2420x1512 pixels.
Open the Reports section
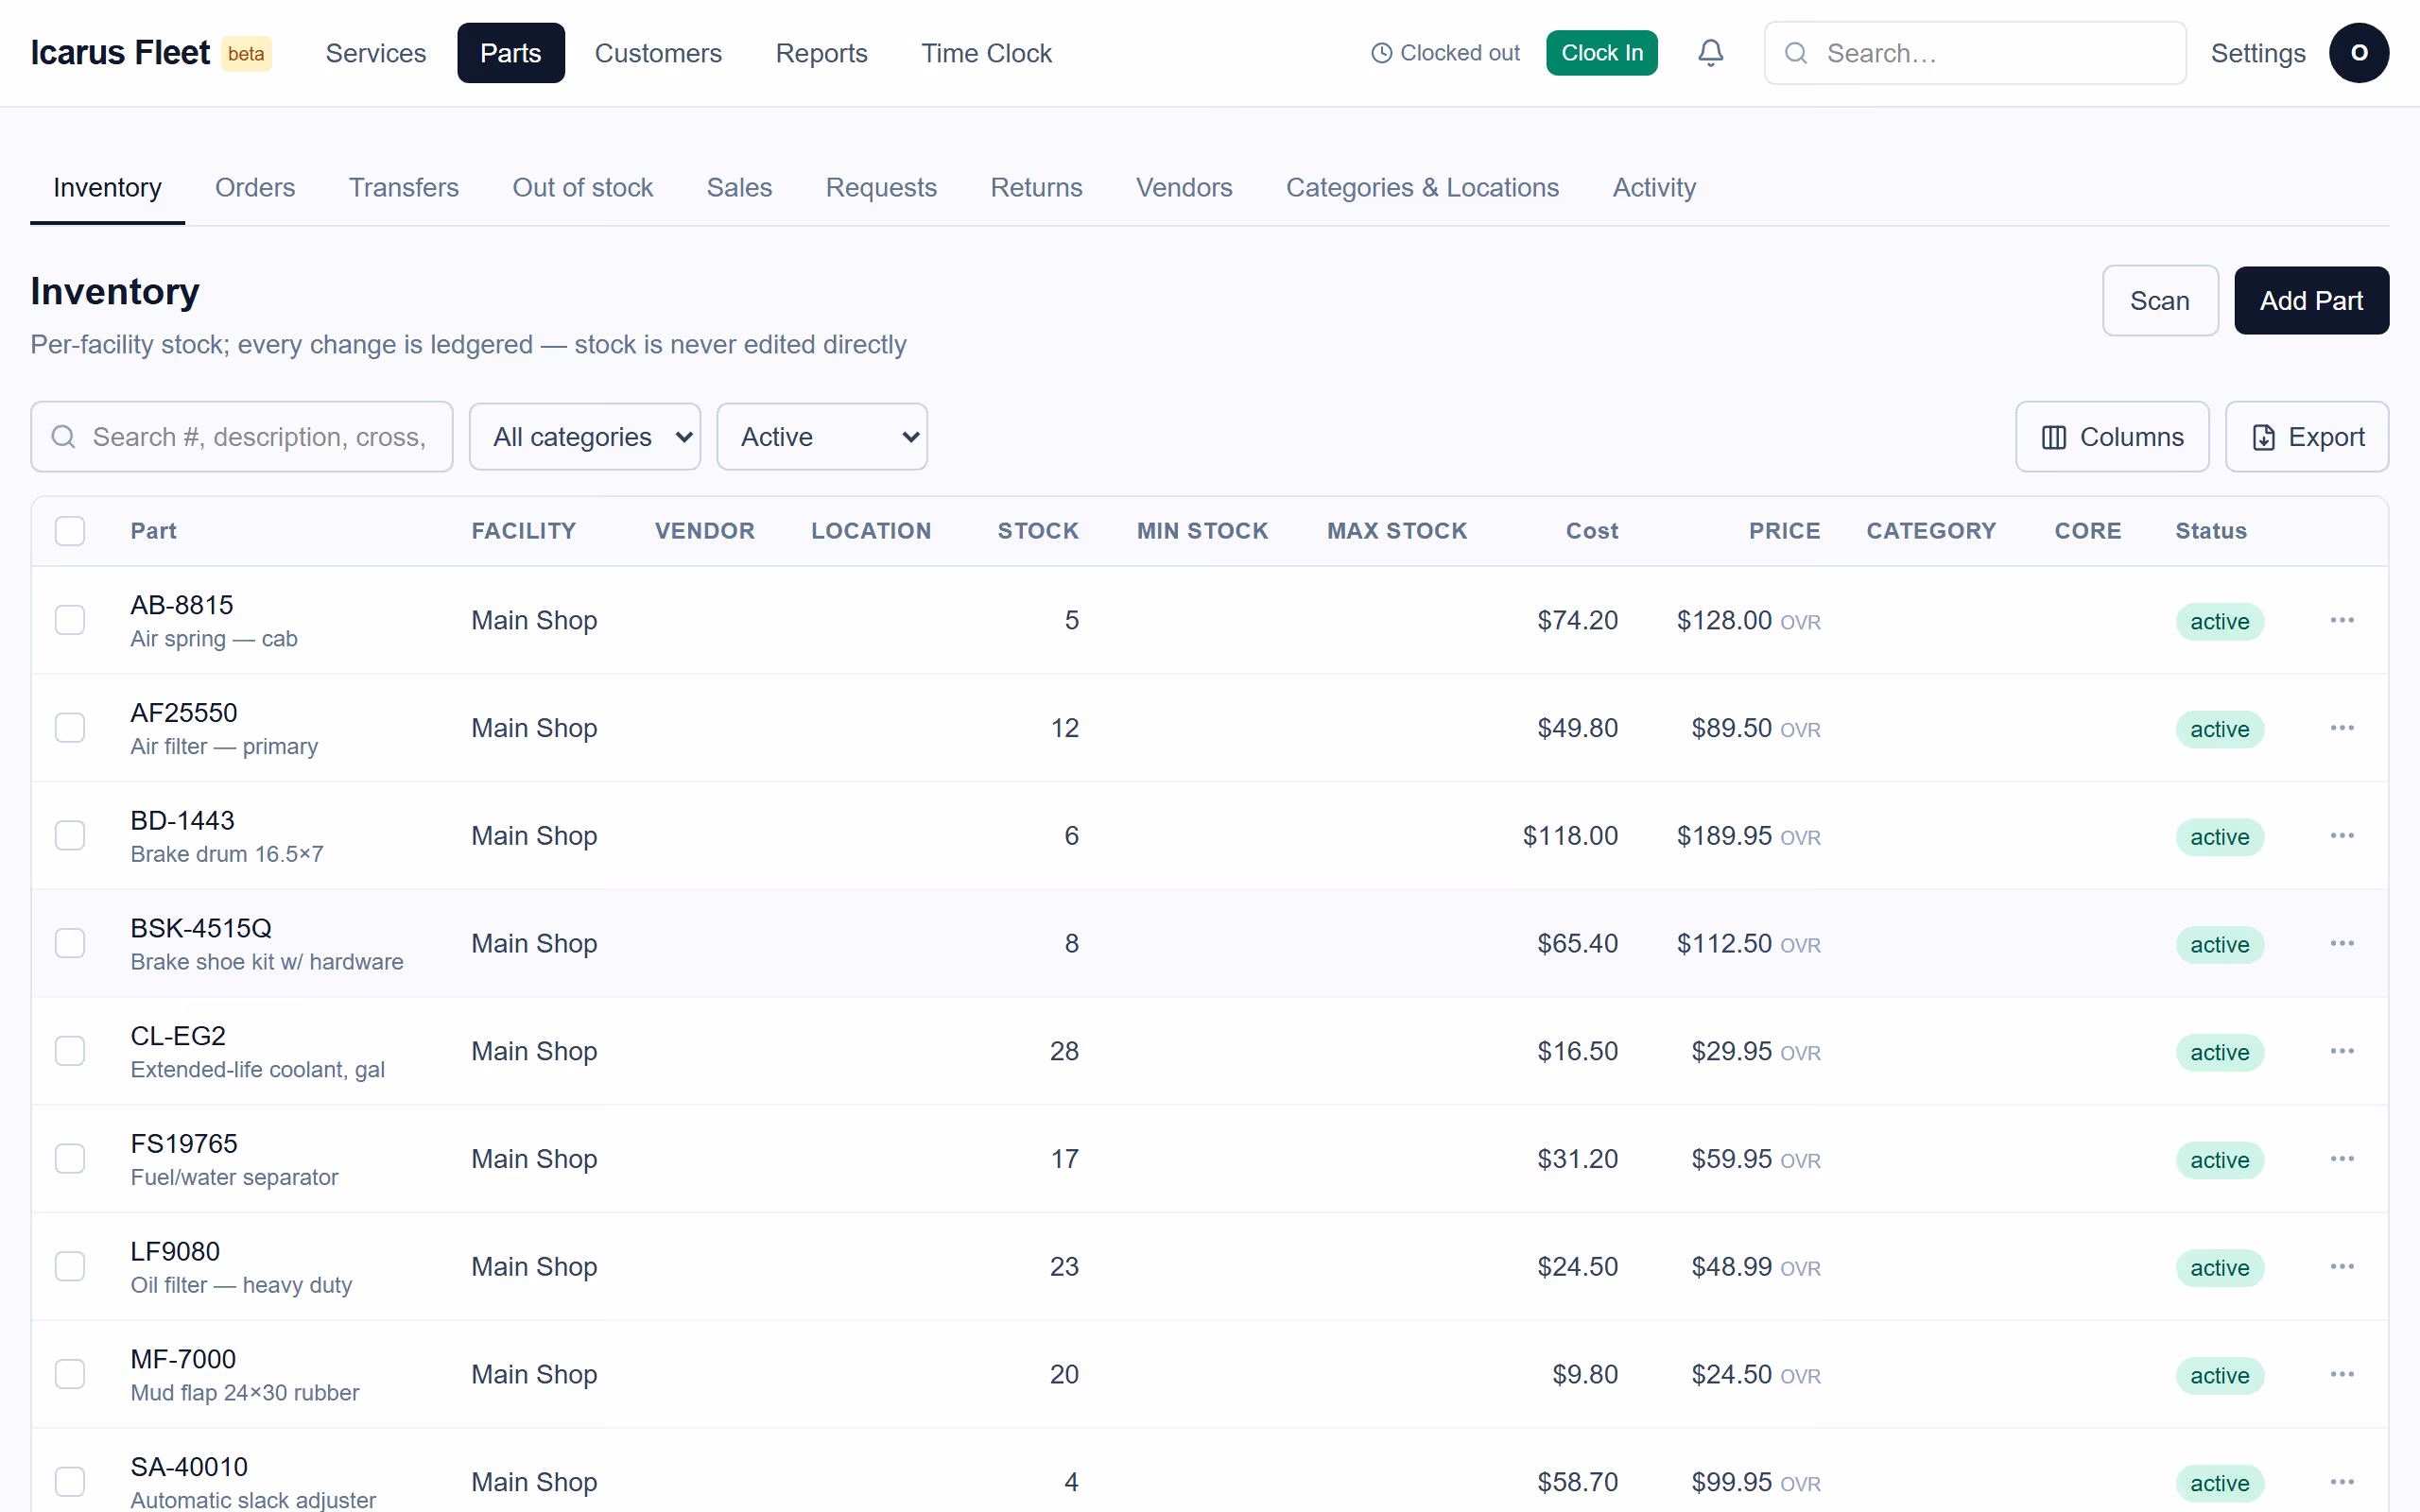pos(822,53)
